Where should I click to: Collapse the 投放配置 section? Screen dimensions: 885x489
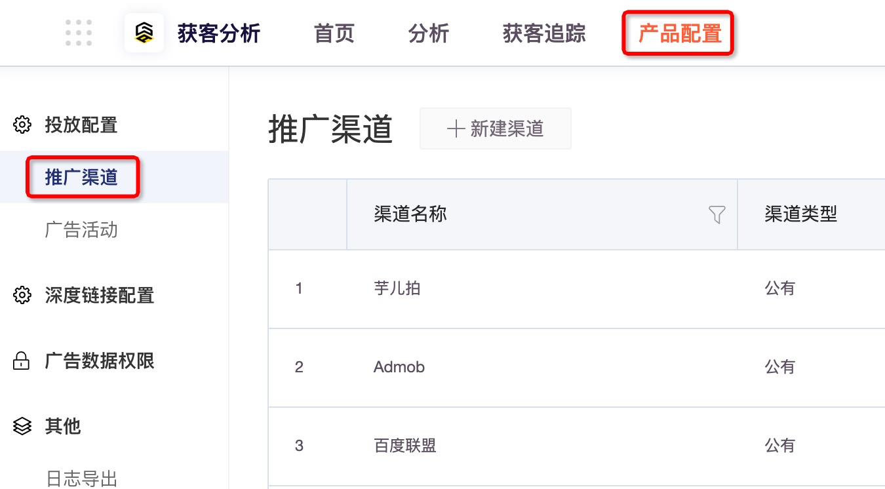tap(80, 126)
